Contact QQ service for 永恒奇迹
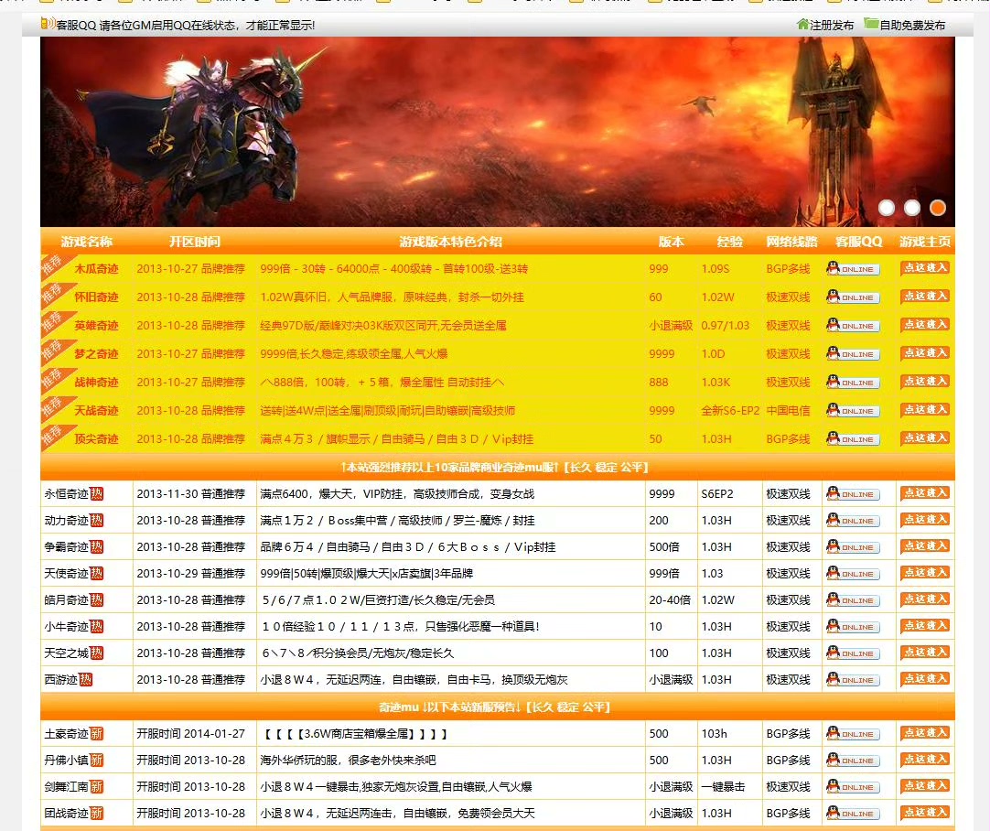 853,494
